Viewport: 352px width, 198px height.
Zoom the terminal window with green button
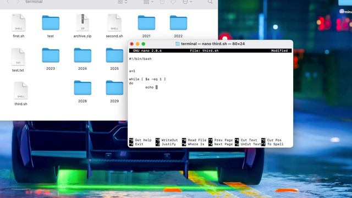(x=144, y=44)
